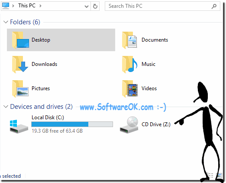Switch to details view icon in status bar
This screenshot has height=183, width=226.
pyautogui.click(x=210, y=175)
